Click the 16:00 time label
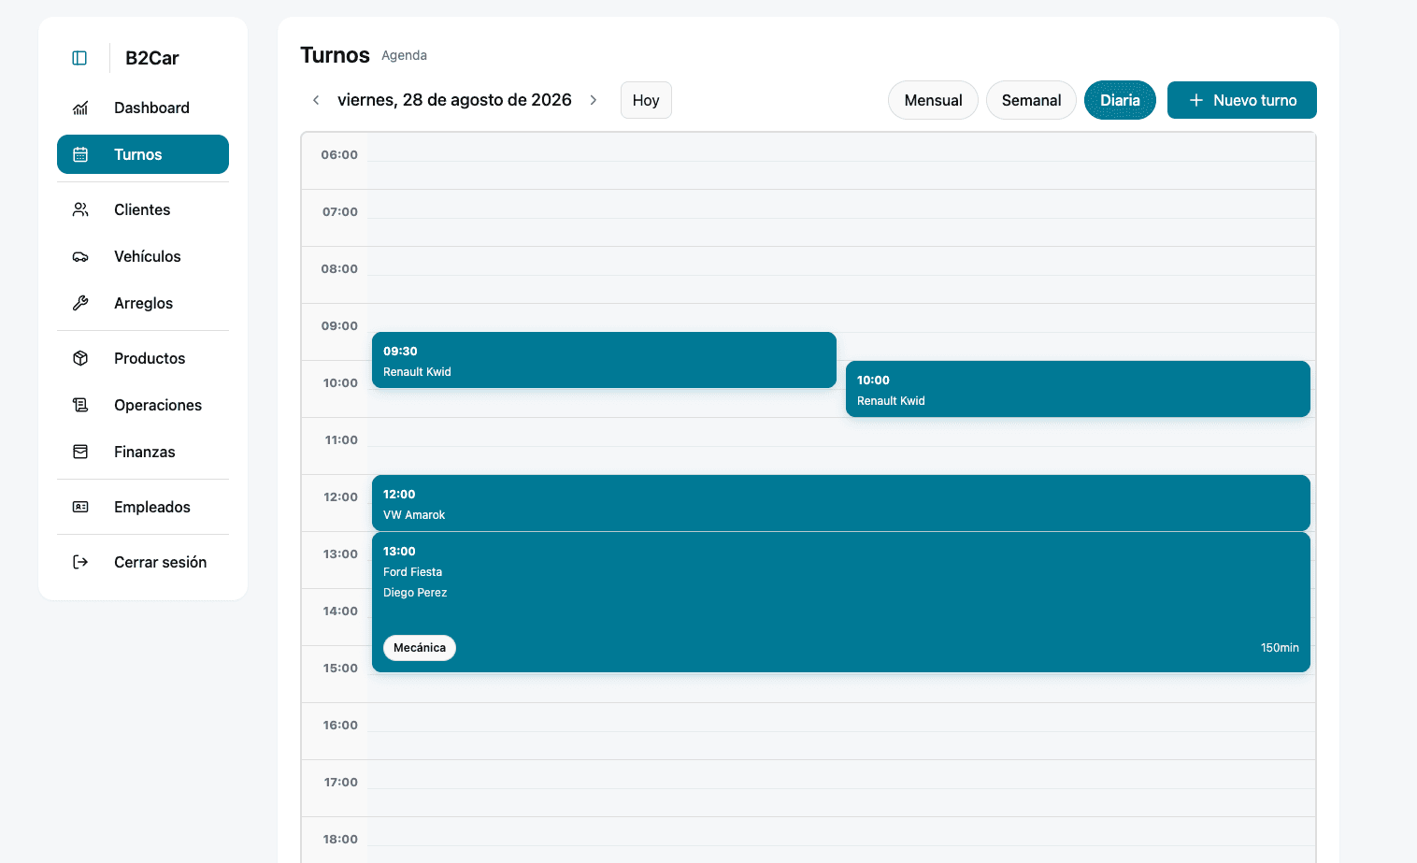The width and height of the screenshot is (1417, 863). pyautogui.click(x=340, y=726)
